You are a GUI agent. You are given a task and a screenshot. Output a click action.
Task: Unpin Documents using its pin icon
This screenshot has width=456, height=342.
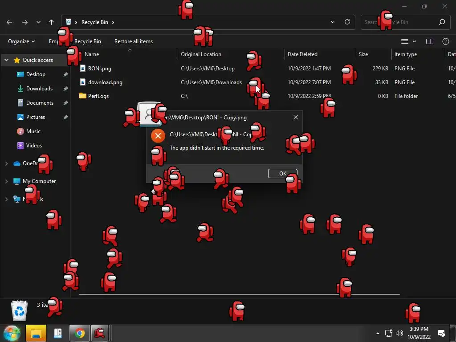pos(66,103)
